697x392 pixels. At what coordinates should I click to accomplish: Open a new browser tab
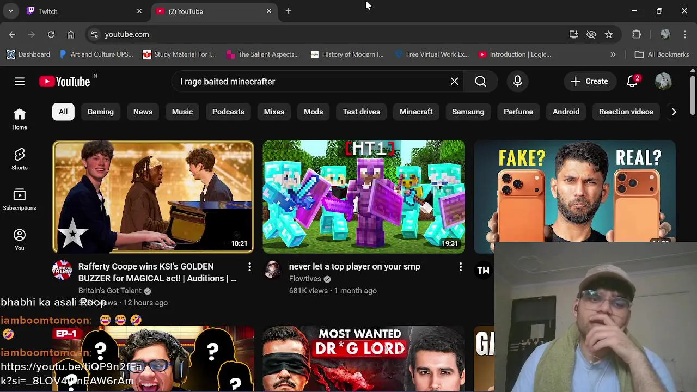[289, 11]
